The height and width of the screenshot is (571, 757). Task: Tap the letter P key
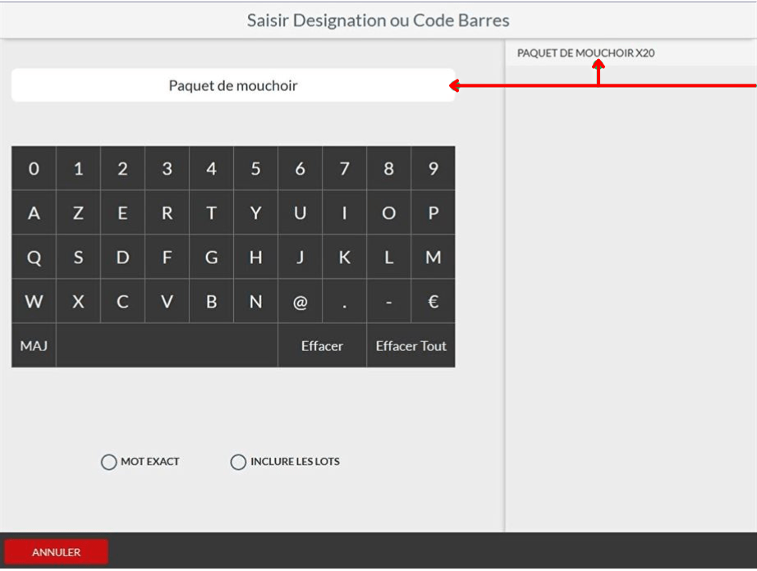(433, 212)
